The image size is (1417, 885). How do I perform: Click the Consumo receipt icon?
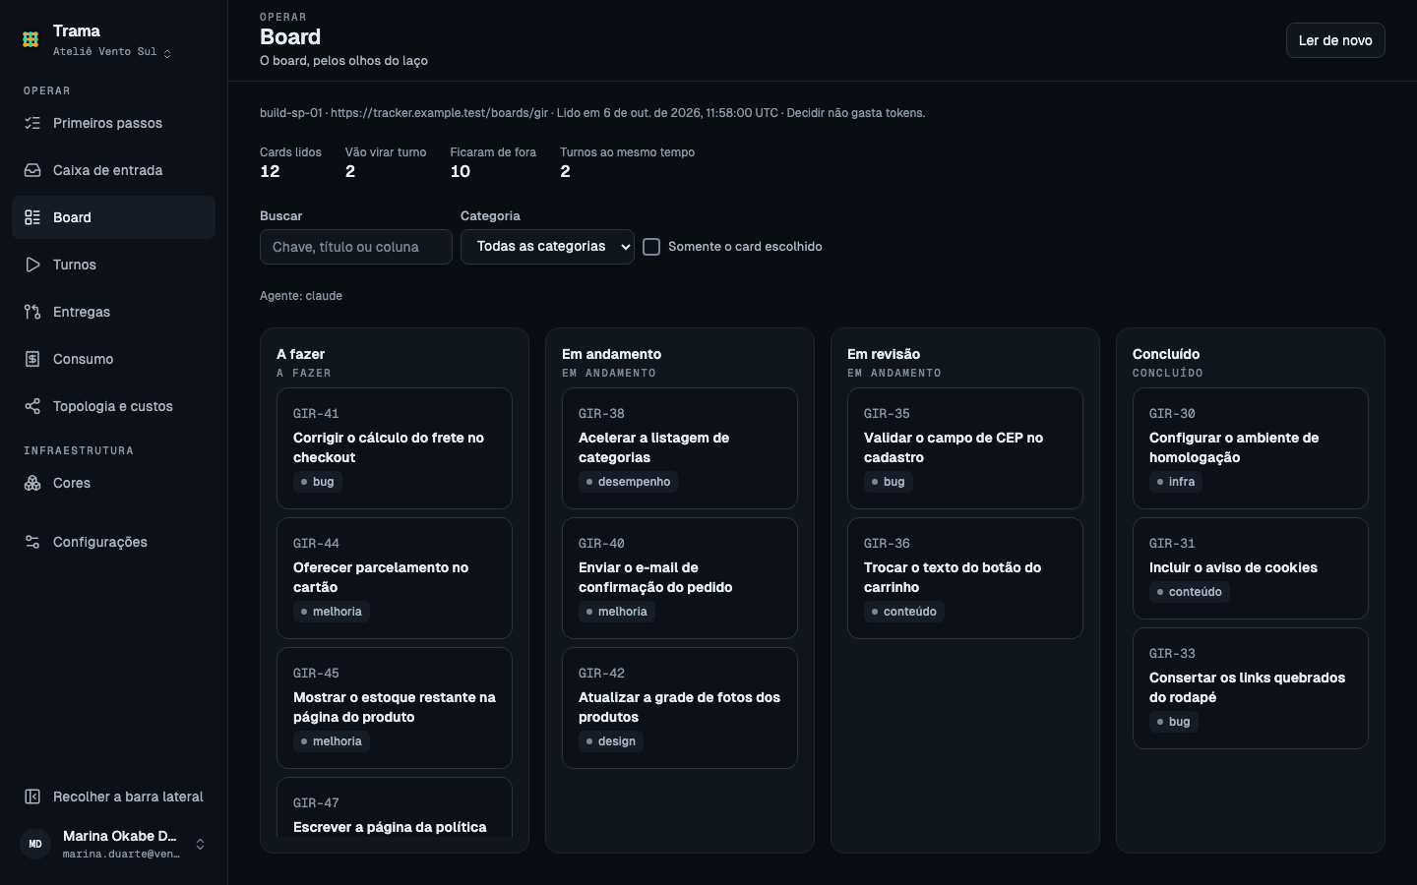(32, 359)
